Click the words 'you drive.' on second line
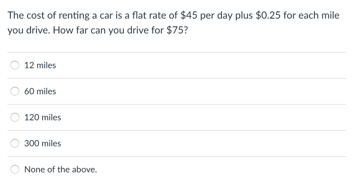354x186 pixels. [29, 30]
